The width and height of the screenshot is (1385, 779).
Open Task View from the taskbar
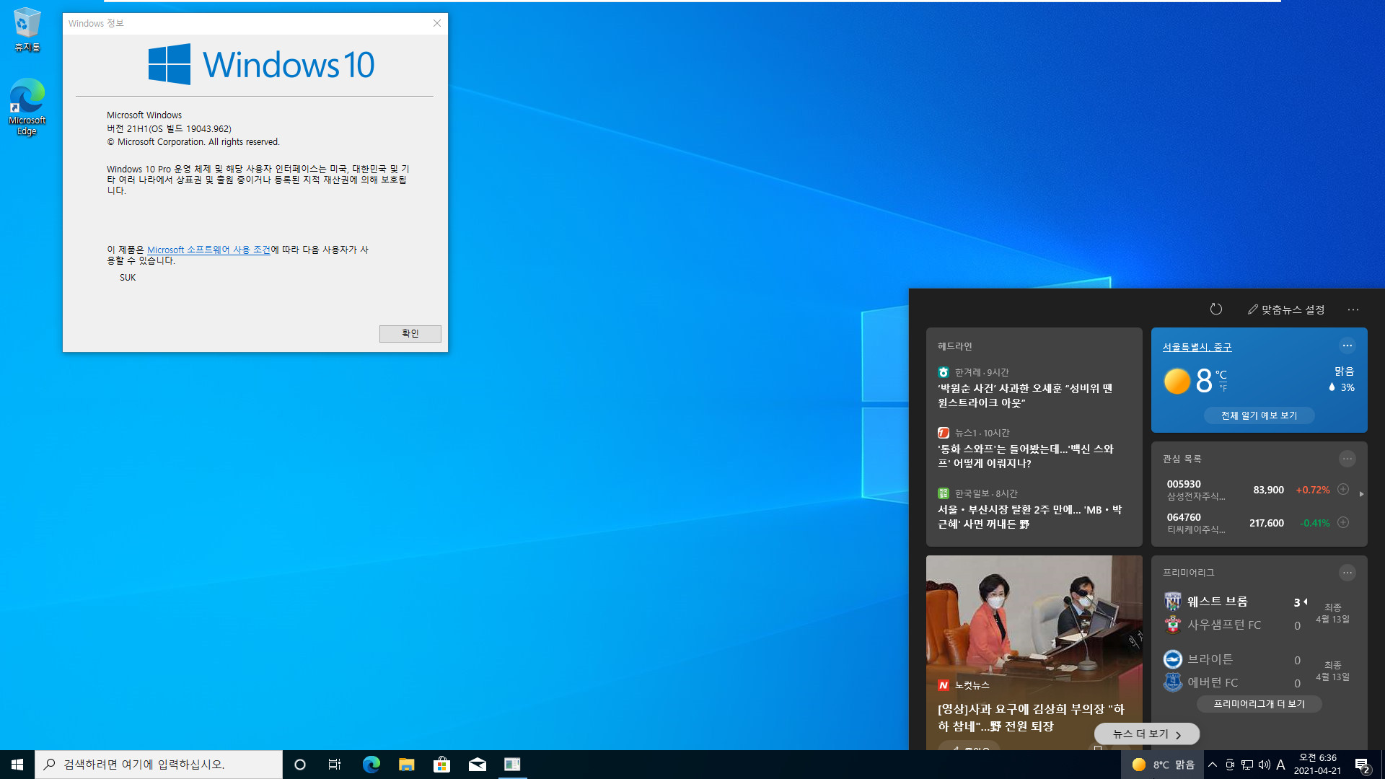tap(335, 765)
